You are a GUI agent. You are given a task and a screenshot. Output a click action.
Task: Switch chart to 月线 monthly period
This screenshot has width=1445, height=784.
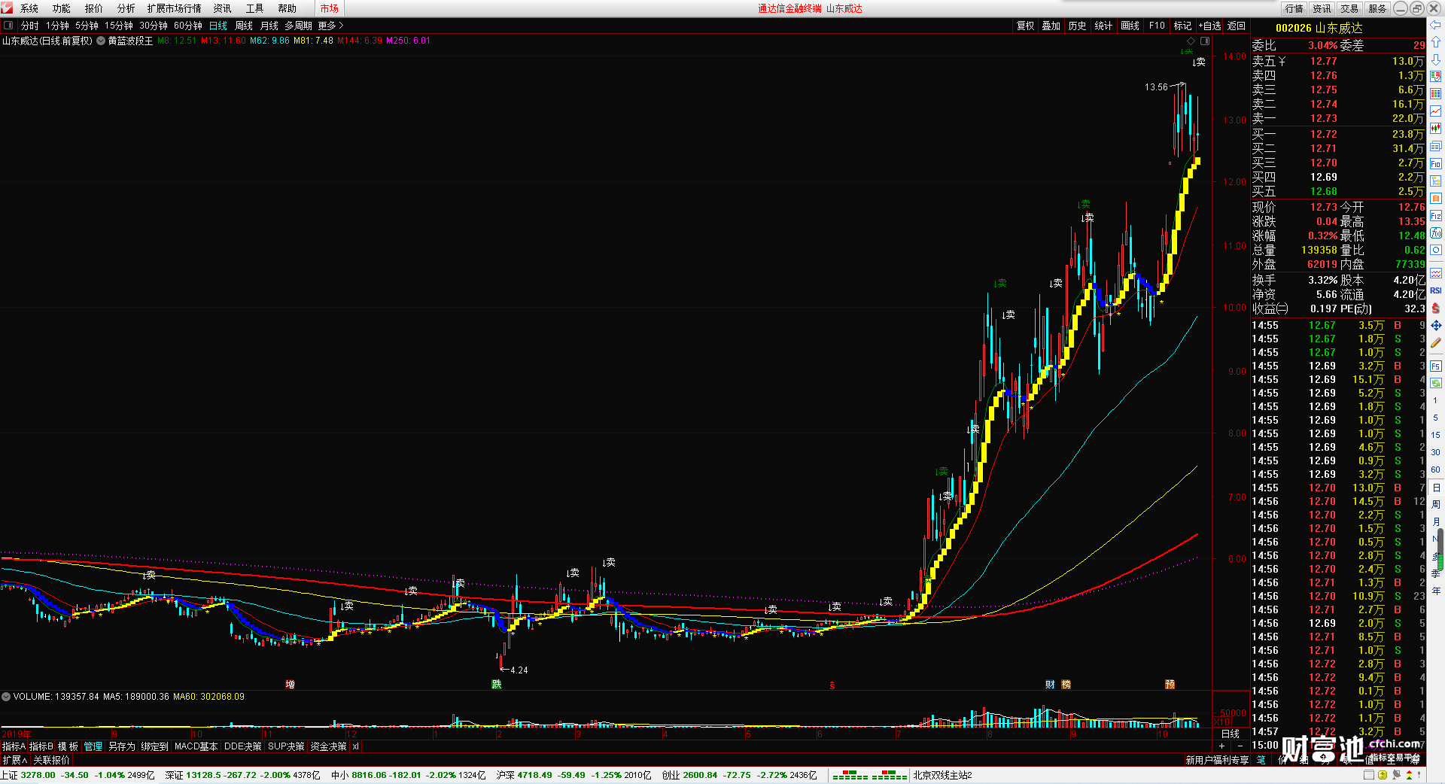point(269,26)
